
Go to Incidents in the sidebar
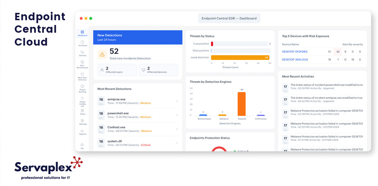pyautogui.click(x=82, y=43)
